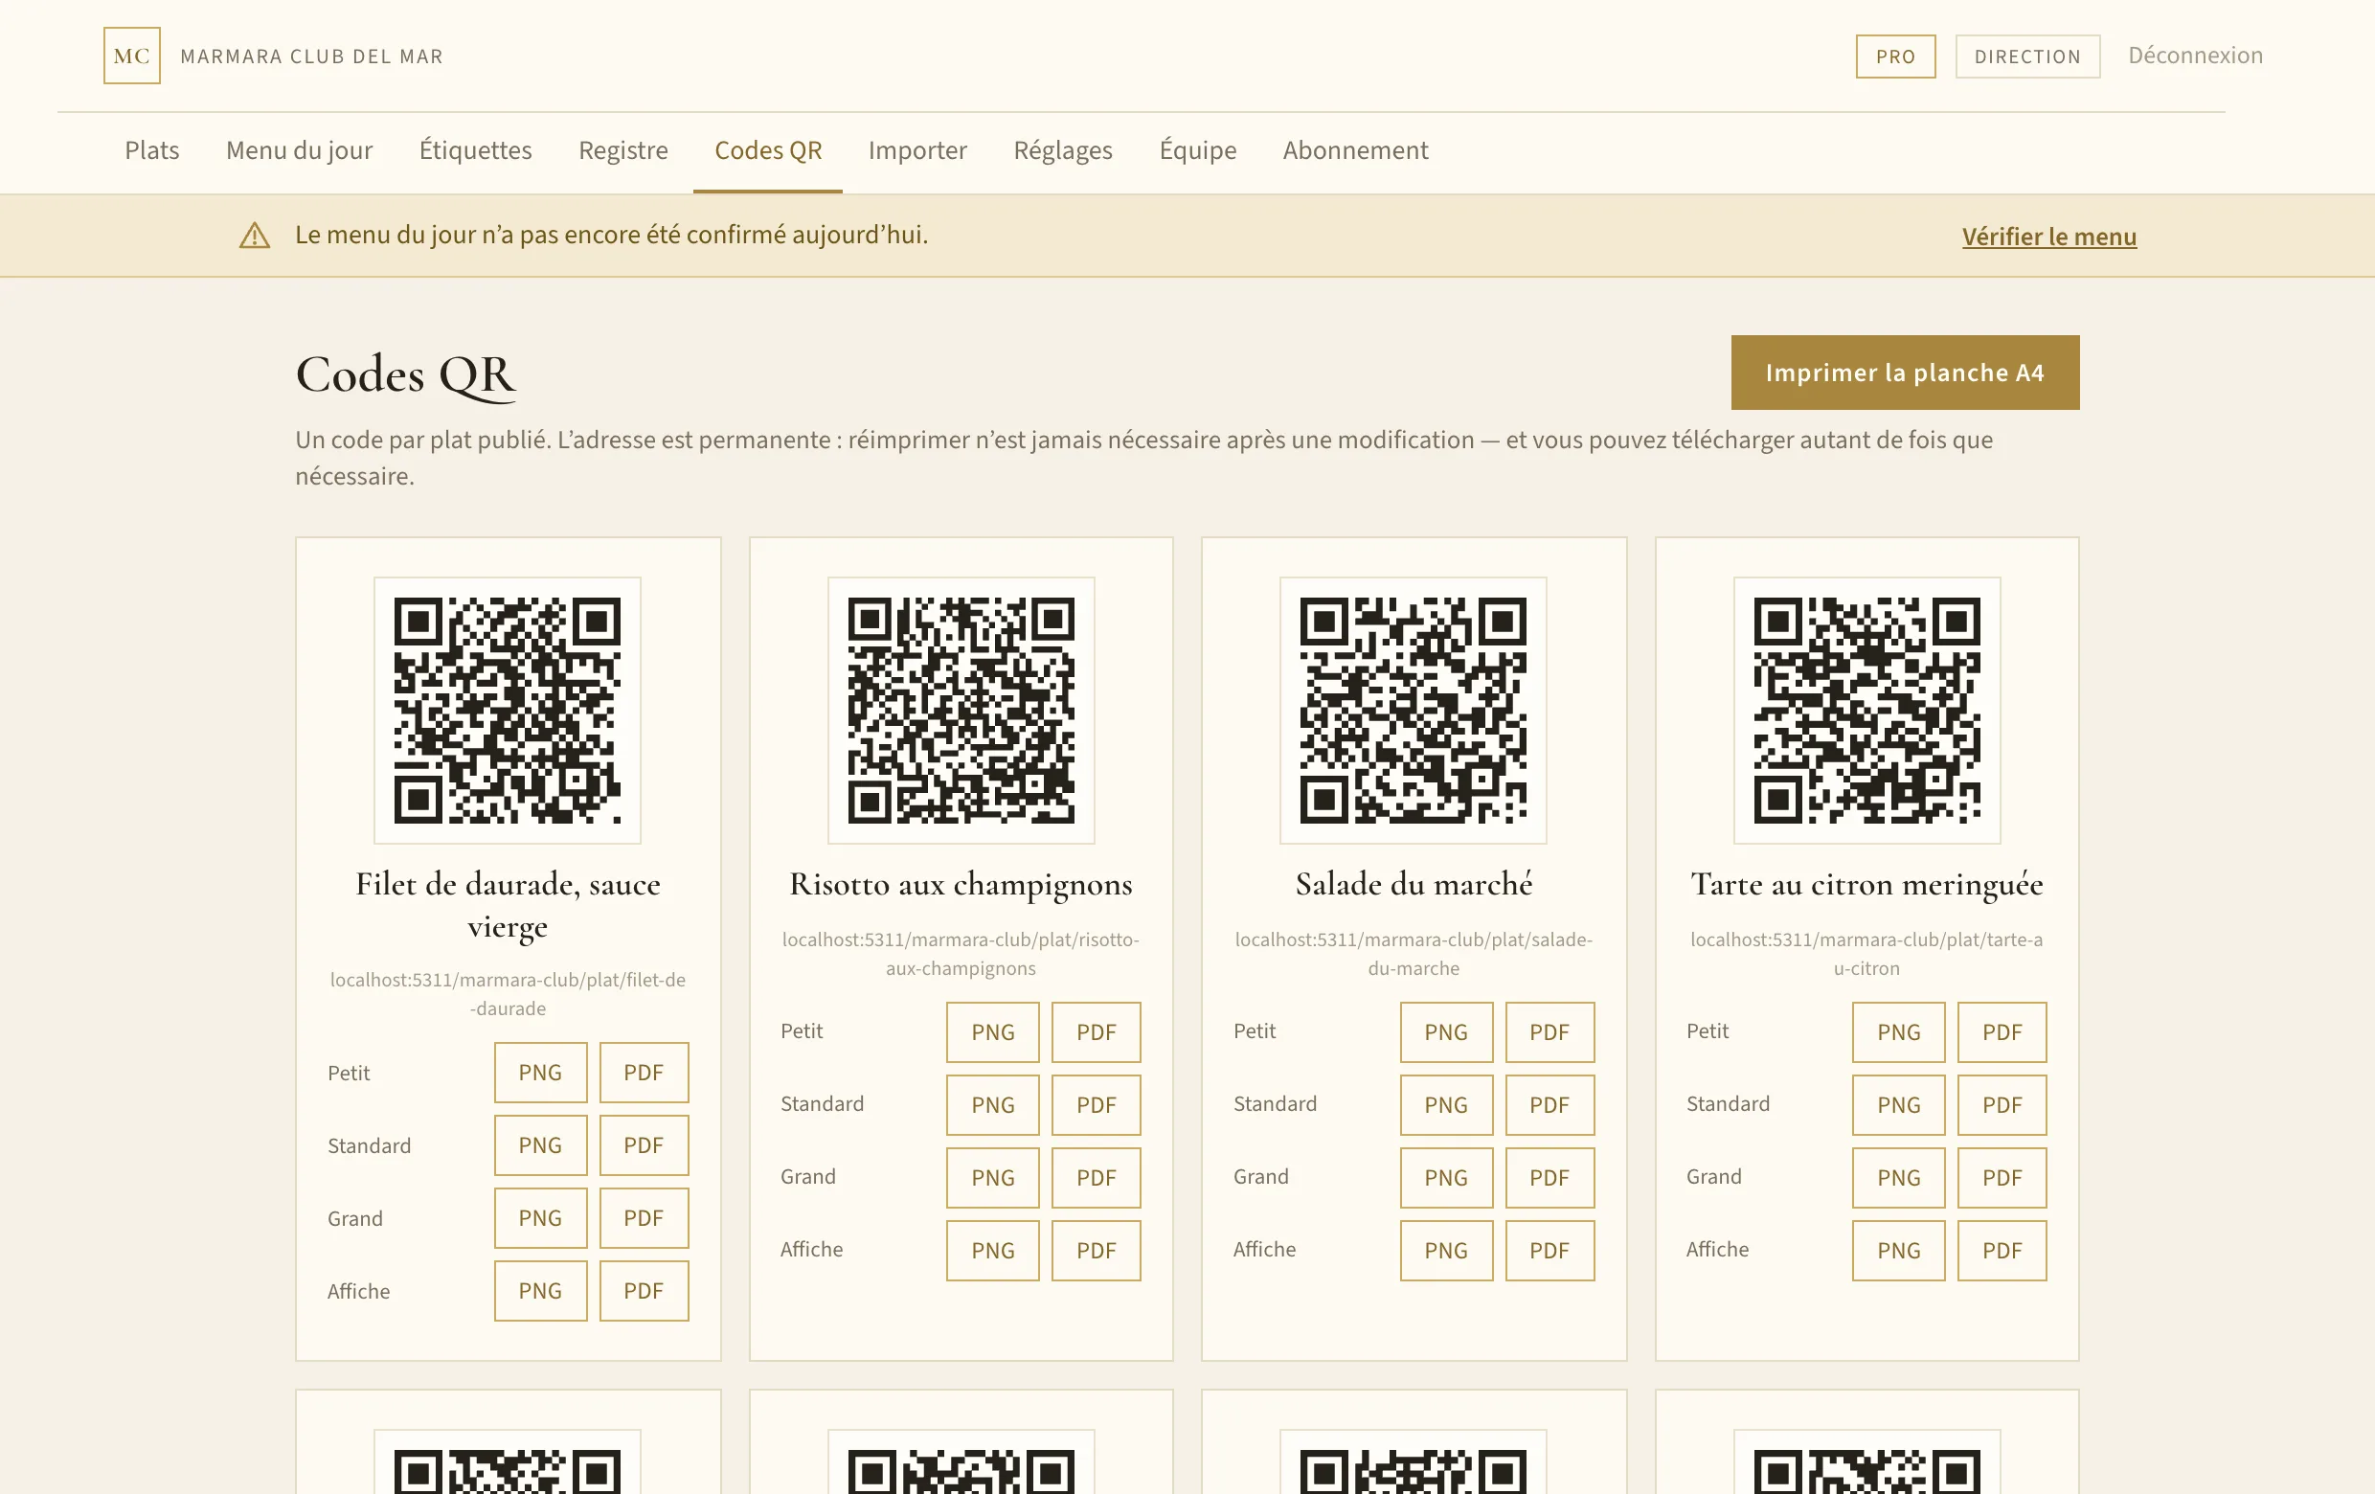Download Grand PNG for Tarte au citron

[1899, 1178]
